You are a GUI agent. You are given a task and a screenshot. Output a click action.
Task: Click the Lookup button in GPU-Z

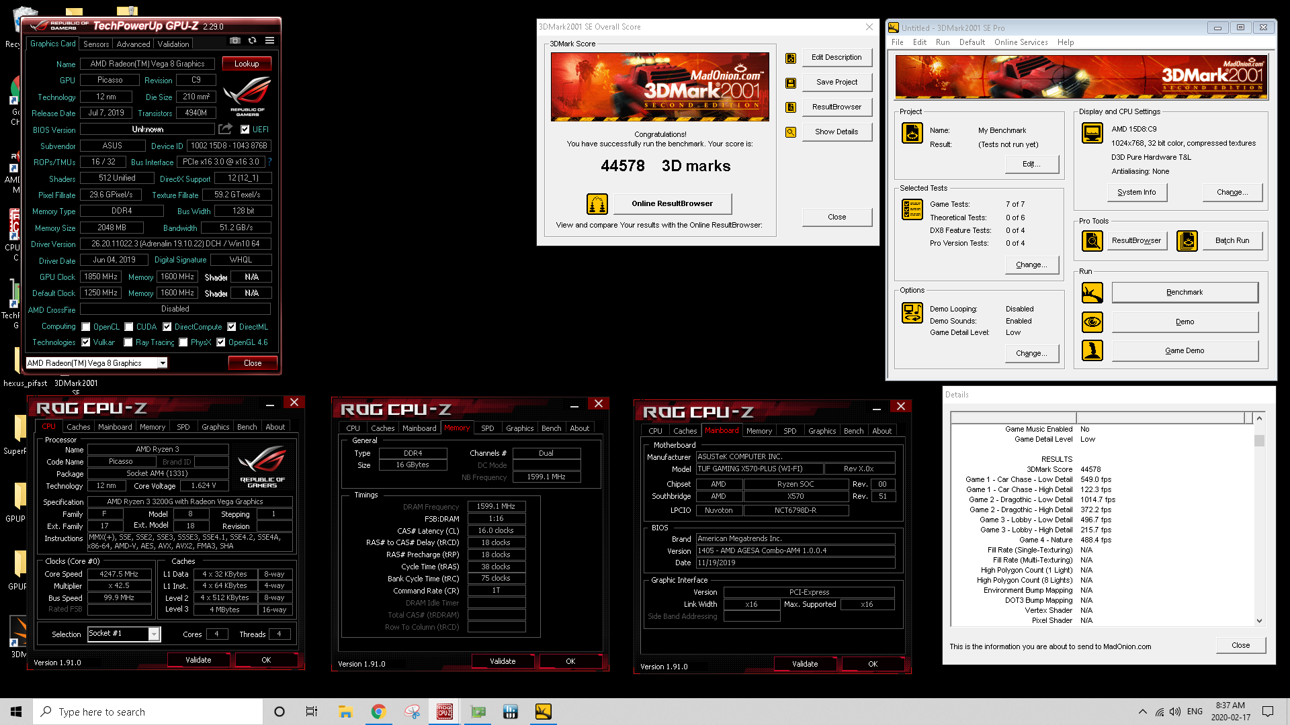pos(247,64)
